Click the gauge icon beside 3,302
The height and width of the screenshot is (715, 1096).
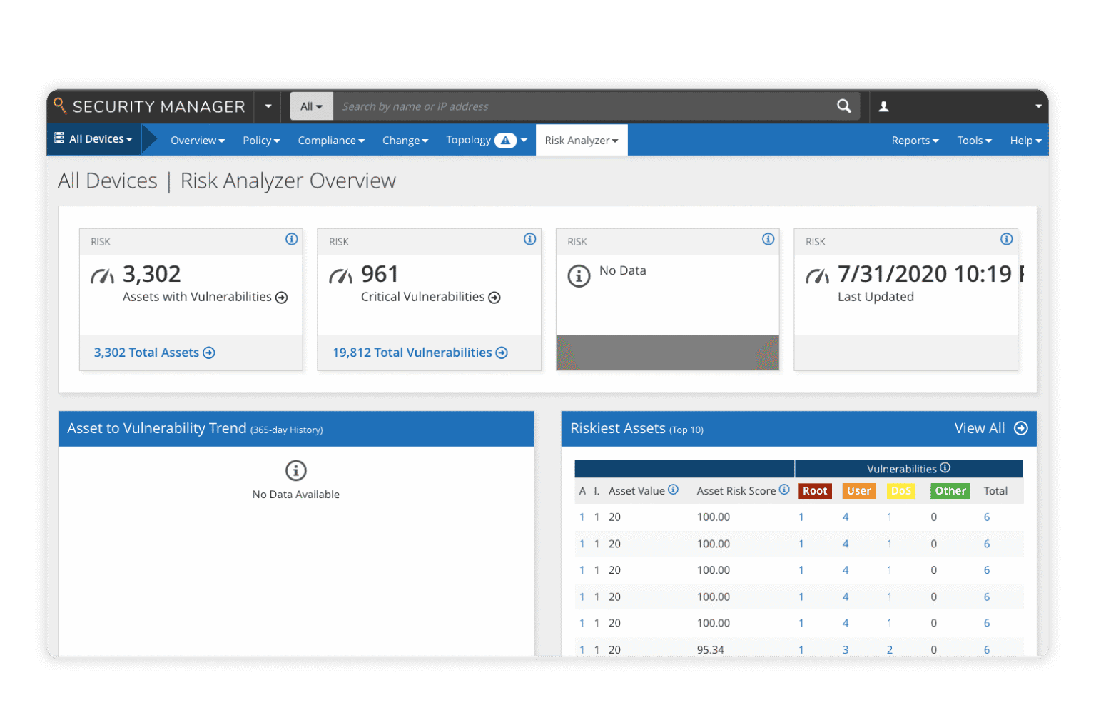[102, 275]
